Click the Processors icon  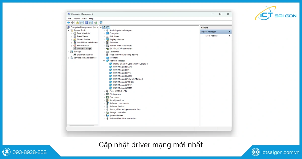pos(107,97)
